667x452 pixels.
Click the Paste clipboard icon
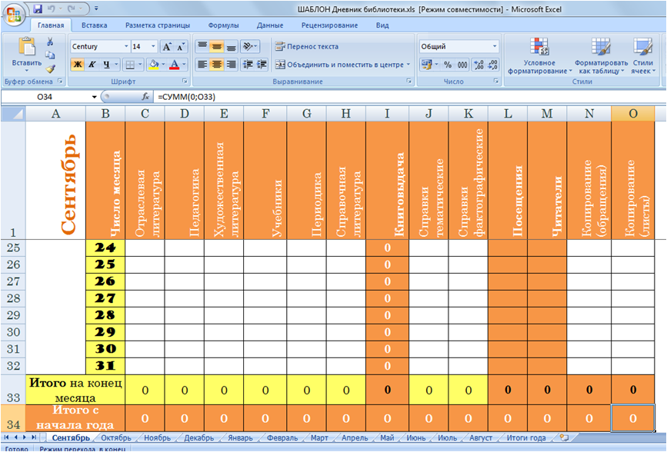tap(27, 47)
